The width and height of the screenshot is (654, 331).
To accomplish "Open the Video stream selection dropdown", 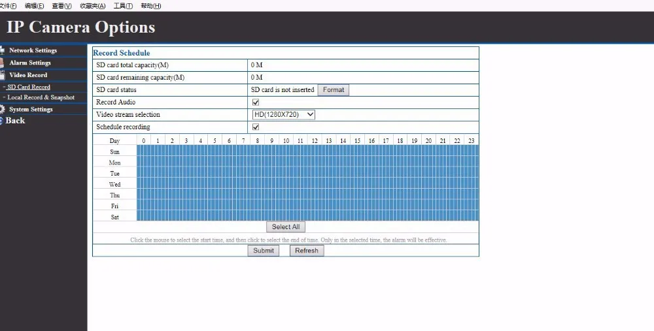I will click(283, 114).
